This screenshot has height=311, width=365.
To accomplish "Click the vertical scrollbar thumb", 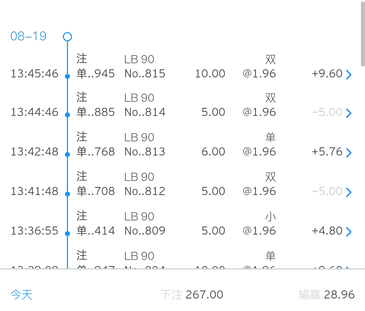I will [x=363, y=34].
